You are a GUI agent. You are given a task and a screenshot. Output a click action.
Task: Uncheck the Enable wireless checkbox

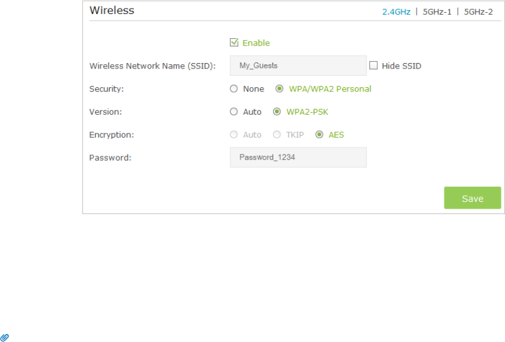[x=234, y=43]
